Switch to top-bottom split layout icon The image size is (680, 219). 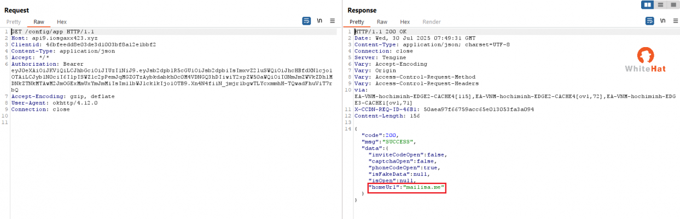coord(660,5)
